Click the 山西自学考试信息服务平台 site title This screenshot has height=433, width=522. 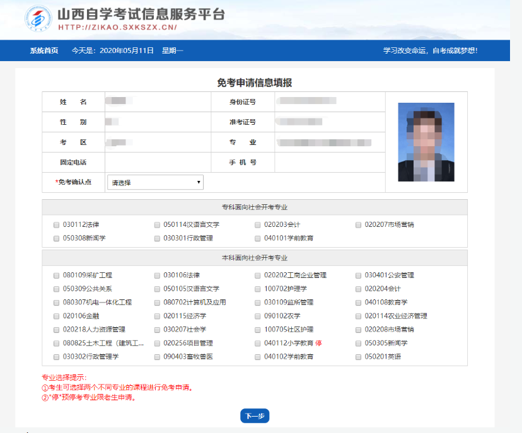click(141, 14)
